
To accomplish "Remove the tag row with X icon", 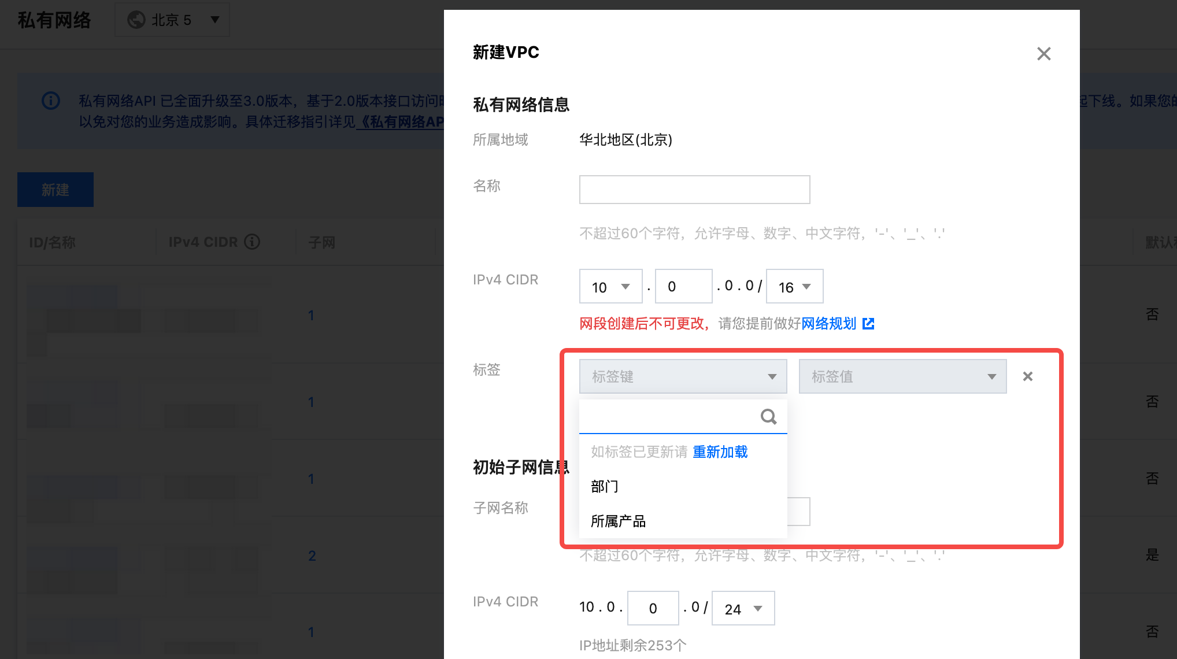I will point(1027,376).
